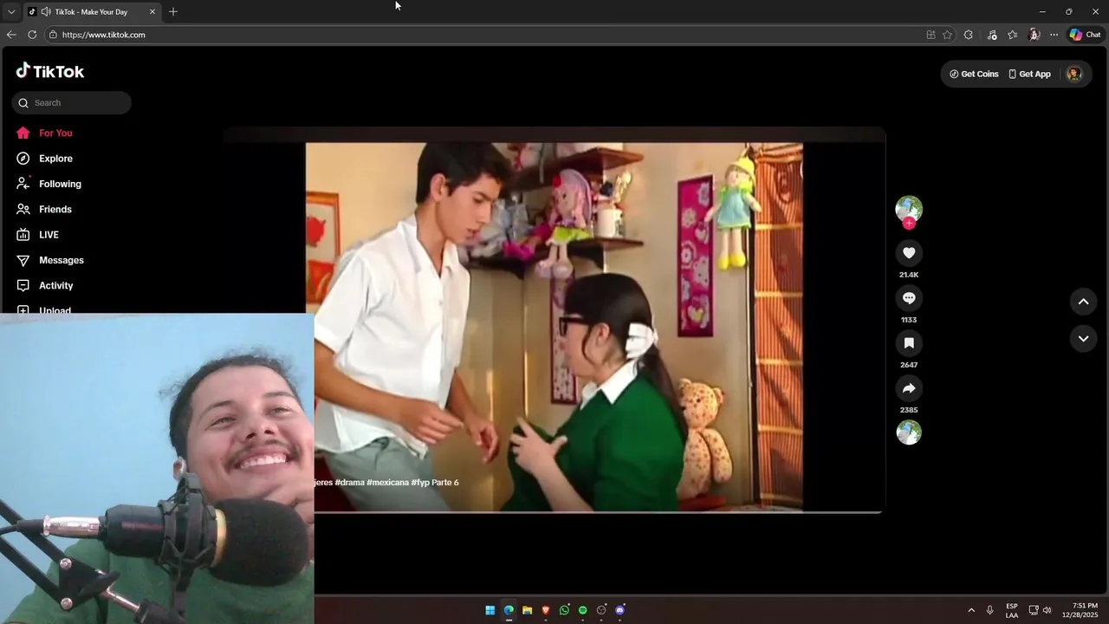Follow creator with red plus badge
Image resolution: width=1109 pixels, height=624 pixels.
tap(909, 224)
